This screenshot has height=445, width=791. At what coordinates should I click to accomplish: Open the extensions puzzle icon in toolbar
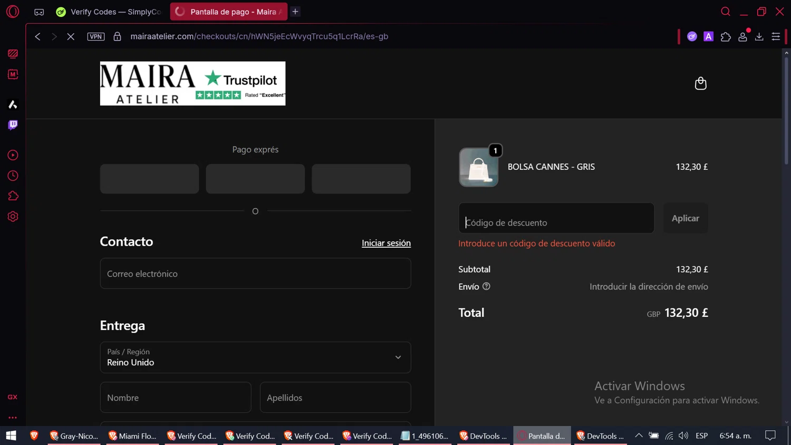pyautogui.click(x=726, y=36)
